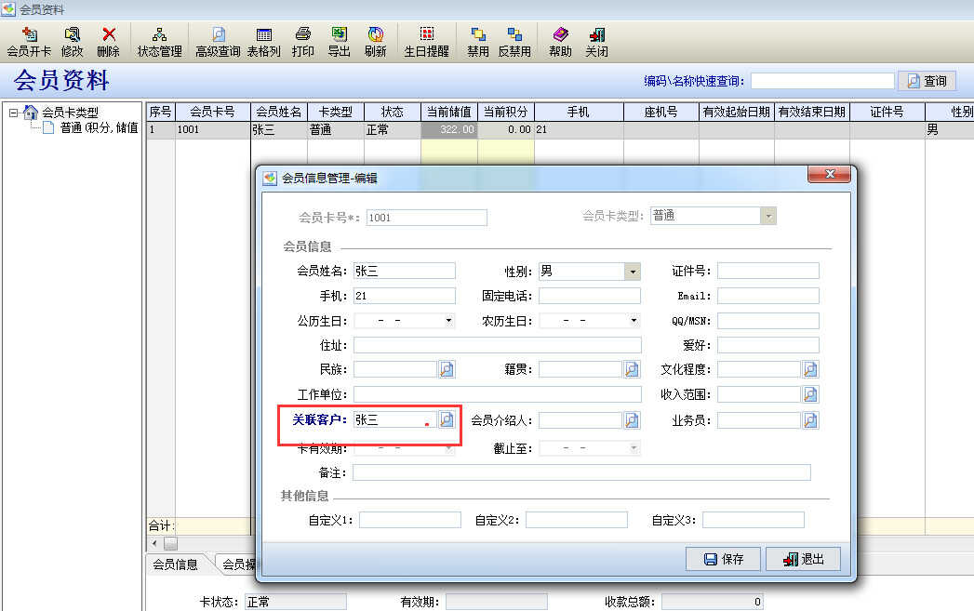Click the 证件号 input field
The height and width of the screenshot is (611, 974).
click(768, 271)
